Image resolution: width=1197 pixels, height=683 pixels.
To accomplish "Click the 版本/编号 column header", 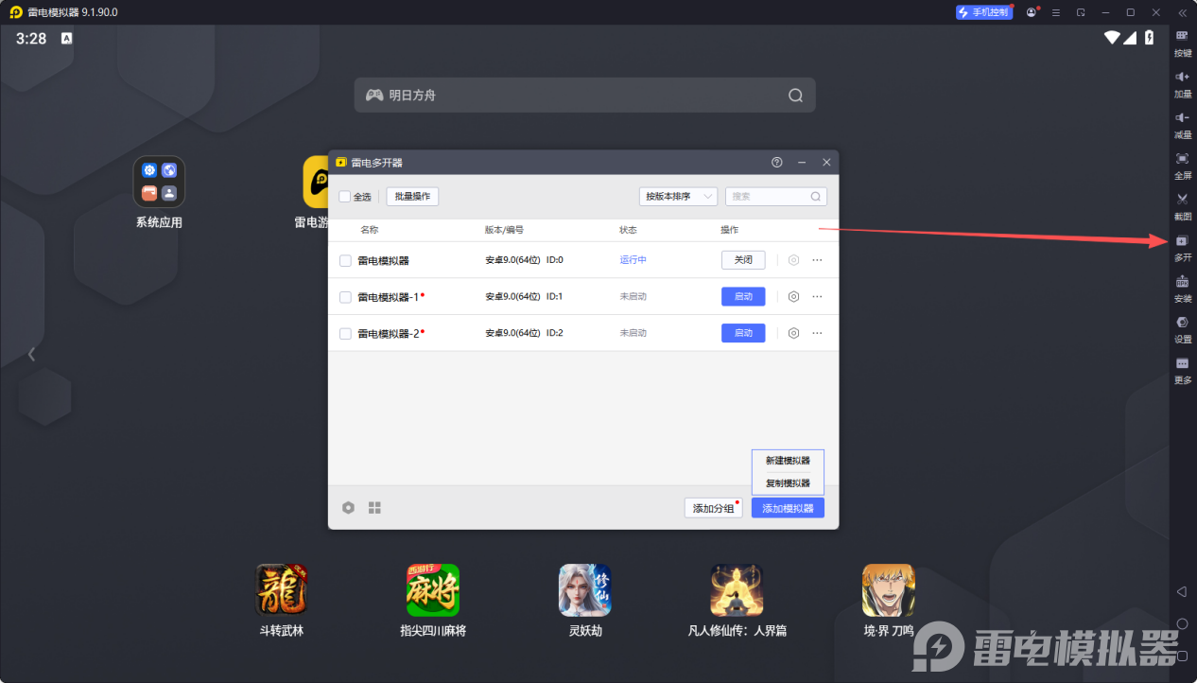I will (x=504, y=230).
